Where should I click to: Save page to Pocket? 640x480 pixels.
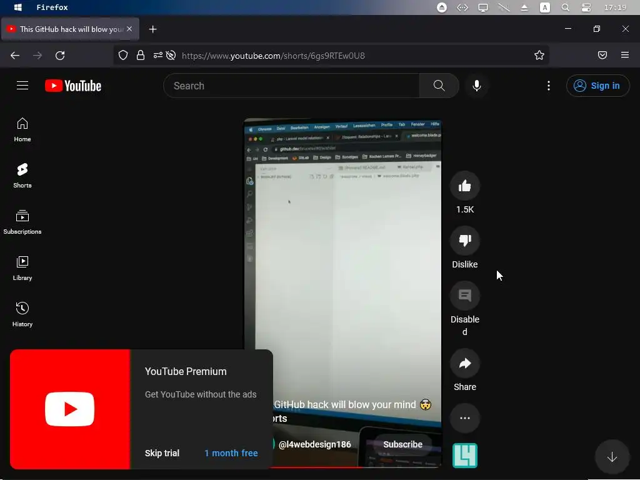pos(602,55)
